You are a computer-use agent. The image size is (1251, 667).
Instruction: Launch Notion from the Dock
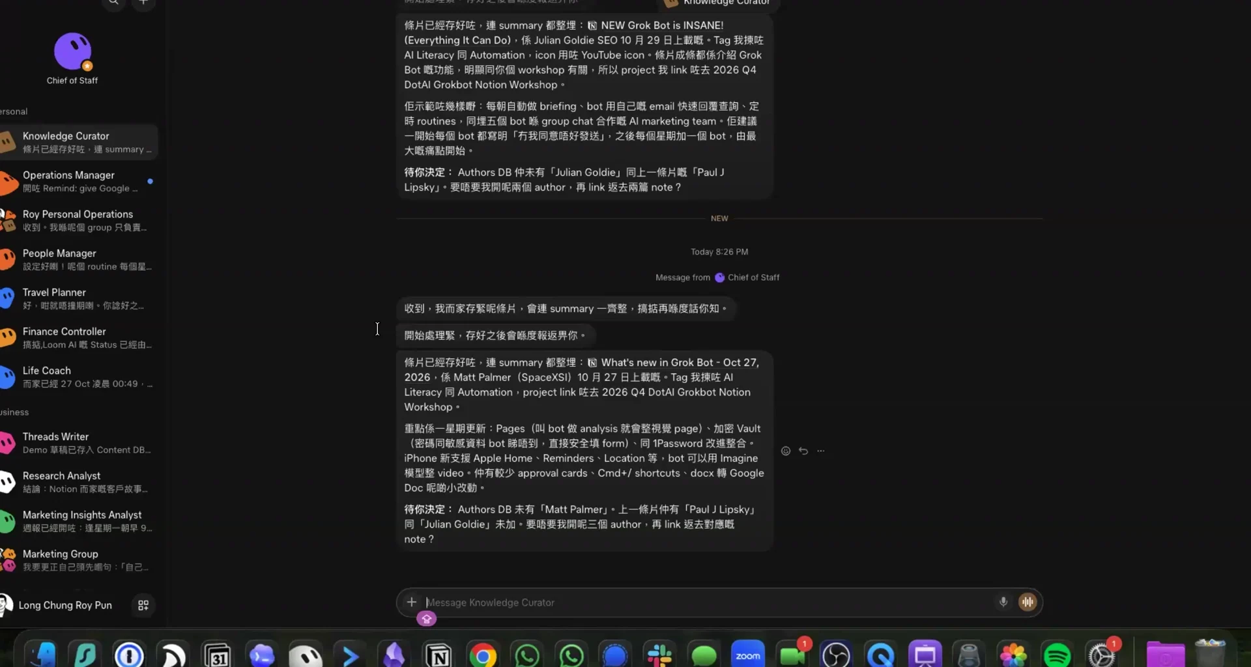[439, 655]
